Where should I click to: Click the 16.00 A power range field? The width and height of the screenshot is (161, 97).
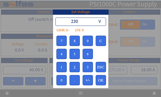[x=144, y=70]
